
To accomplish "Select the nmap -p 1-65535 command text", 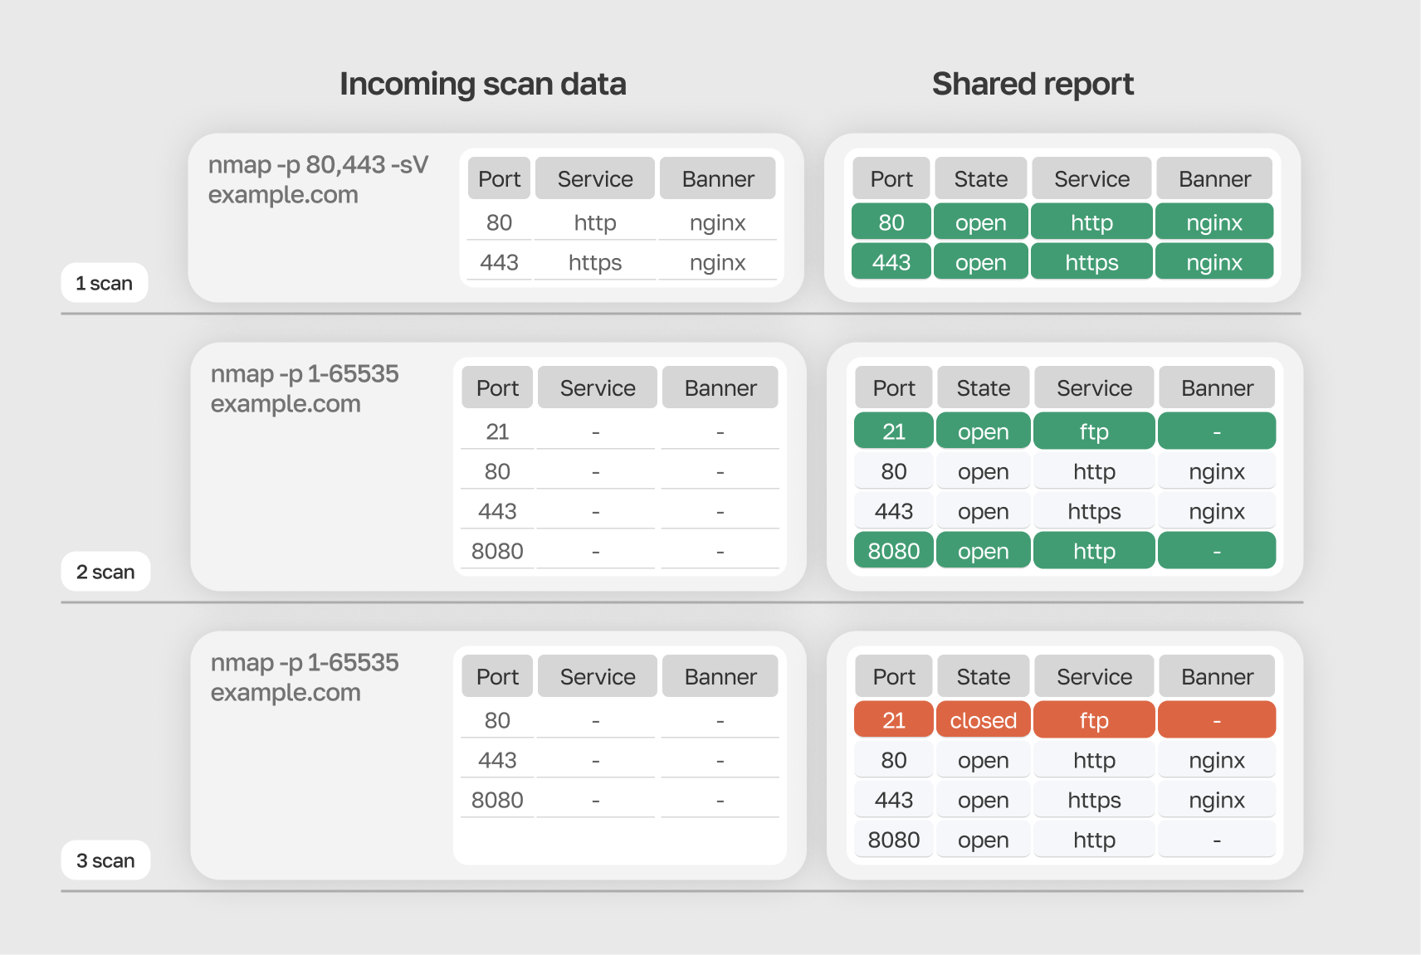I will point(305,373).
